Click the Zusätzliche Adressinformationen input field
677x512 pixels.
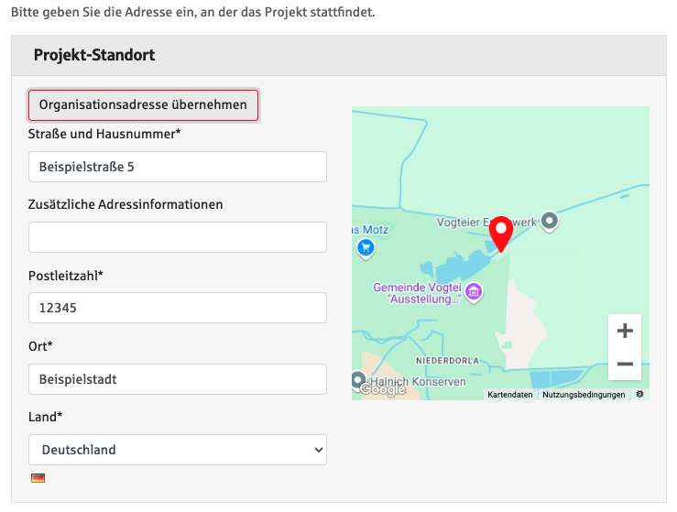(x=178, y=237)
